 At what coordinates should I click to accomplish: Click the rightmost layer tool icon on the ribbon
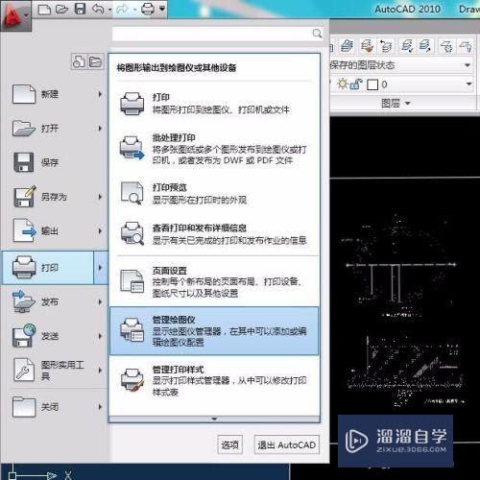coord(466,46)
